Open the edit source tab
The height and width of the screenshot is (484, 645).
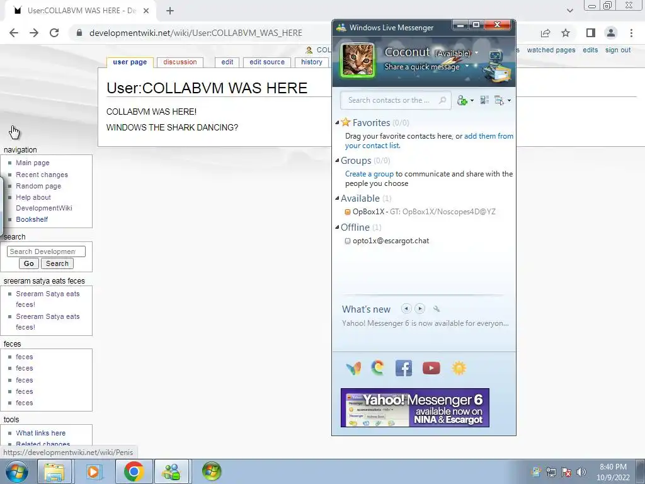267,62
